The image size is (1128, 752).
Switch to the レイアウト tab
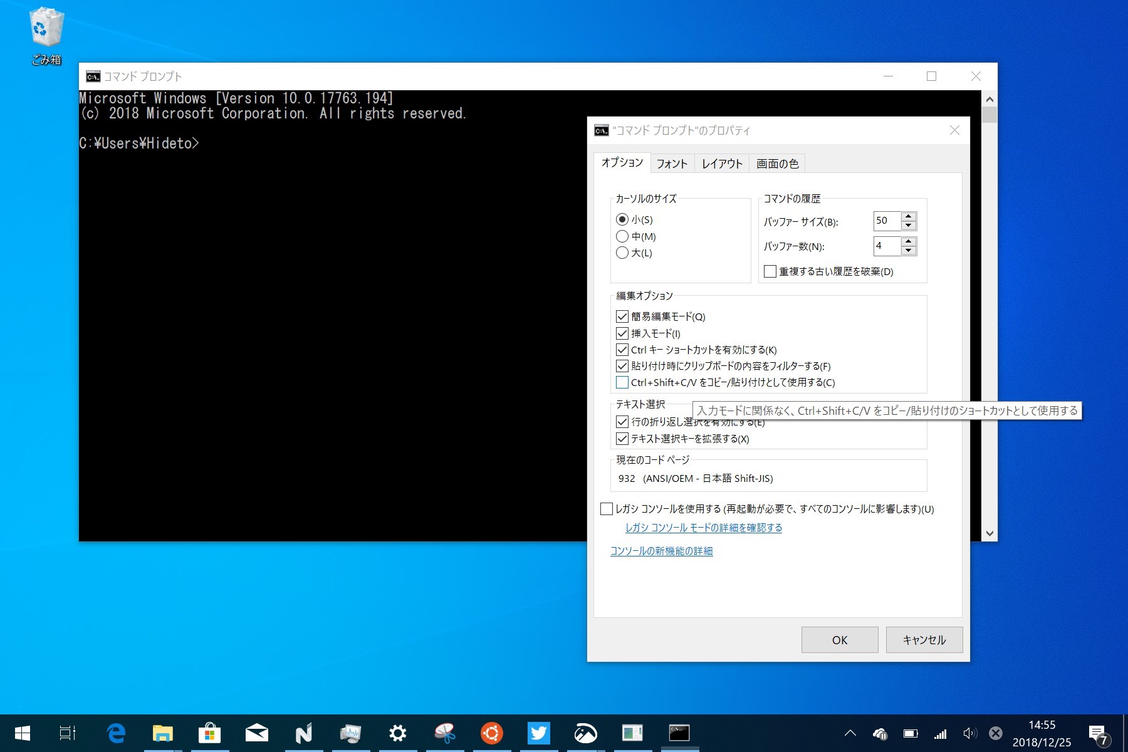[x=722, y=164]
